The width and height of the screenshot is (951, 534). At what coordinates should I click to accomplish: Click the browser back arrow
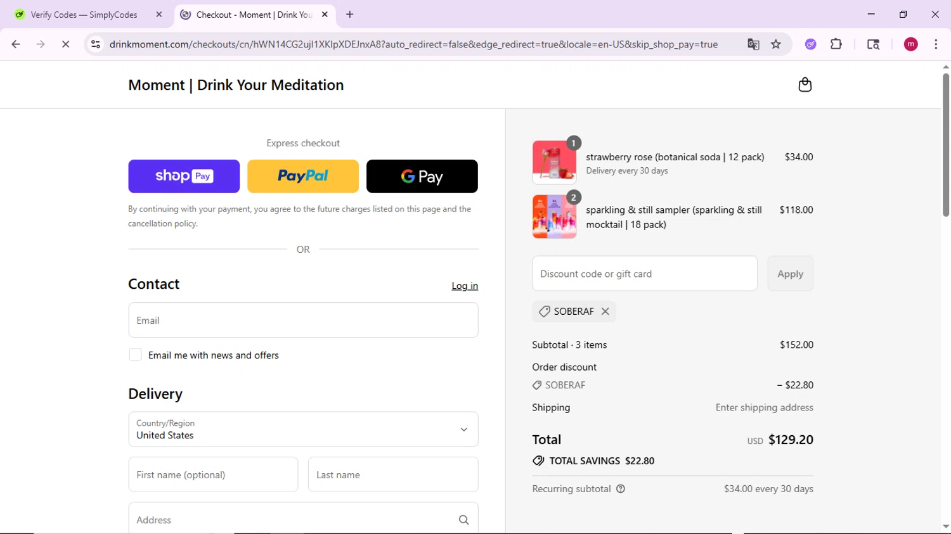[x=16, y=44]
